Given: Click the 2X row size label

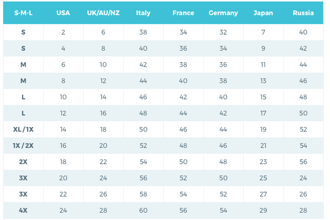Looking at the screenshot, I should [x=23, y=162].
